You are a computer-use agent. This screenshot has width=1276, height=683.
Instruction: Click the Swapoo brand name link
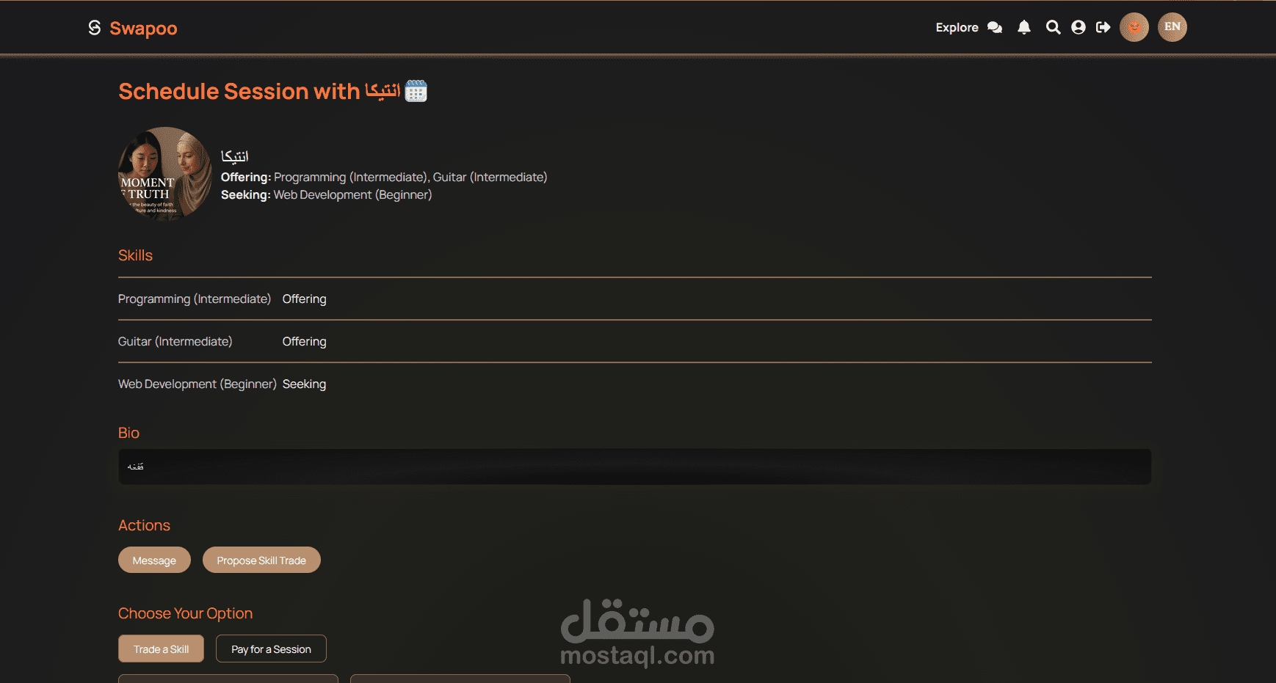click(143, 29)
